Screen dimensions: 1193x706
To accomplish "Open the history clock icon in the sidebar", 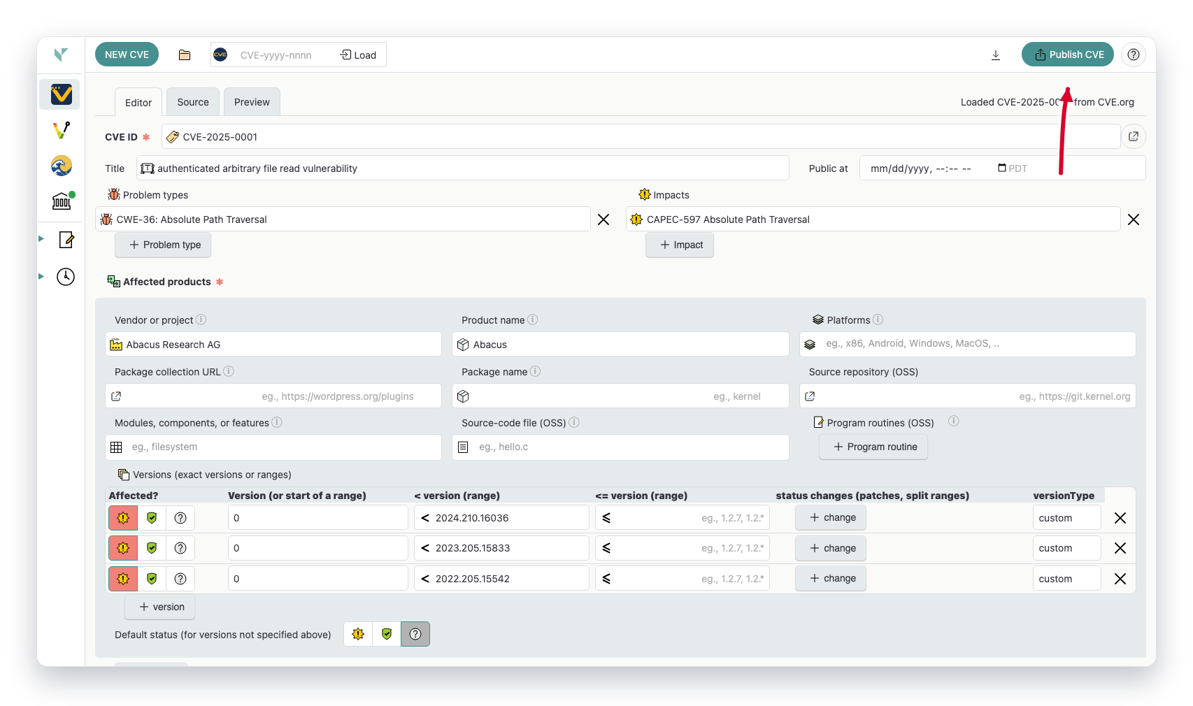I will click(65, 277).
